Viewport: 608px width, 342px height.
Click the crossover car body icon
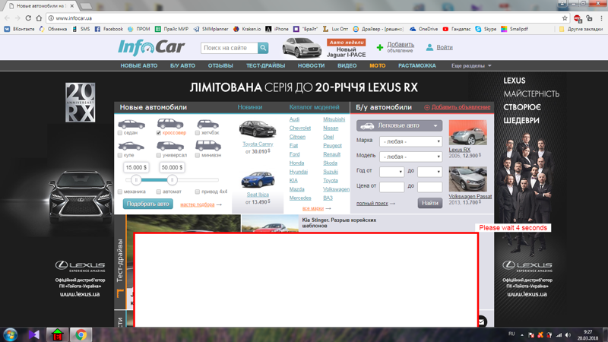170,124
